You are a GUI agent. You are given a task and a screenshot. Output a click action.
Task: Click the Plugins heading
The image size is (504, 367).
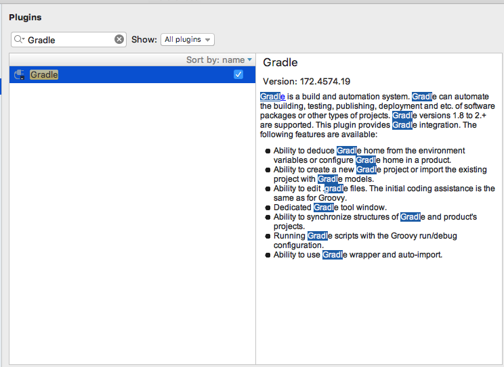point(25,18)
